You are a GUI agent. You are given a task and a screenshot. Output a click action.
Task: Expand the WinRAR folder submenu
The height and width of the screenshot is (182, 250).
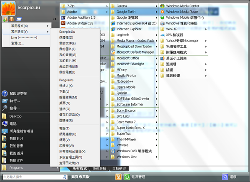point(184,29)
